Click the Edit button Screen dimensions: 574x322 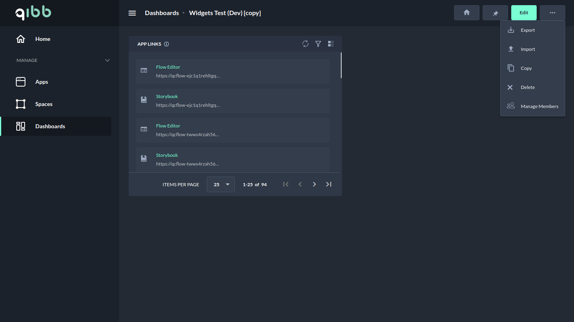point(524,13)
